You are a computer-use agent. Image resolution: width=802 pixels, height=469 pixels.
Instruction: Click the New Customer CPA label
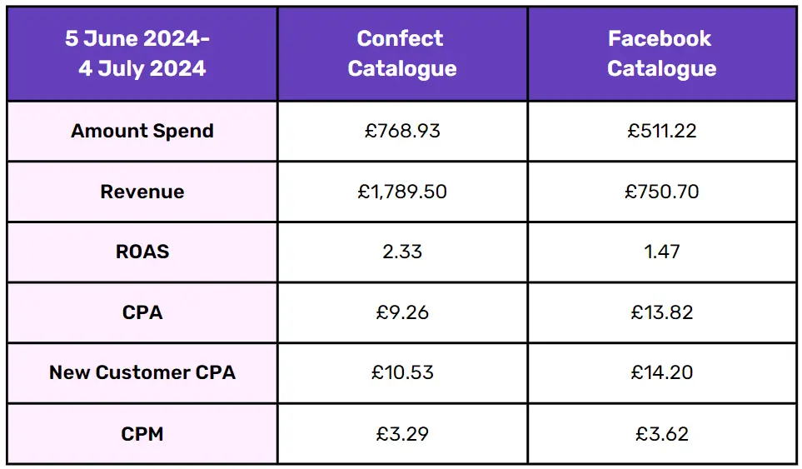tap(142, 372)
